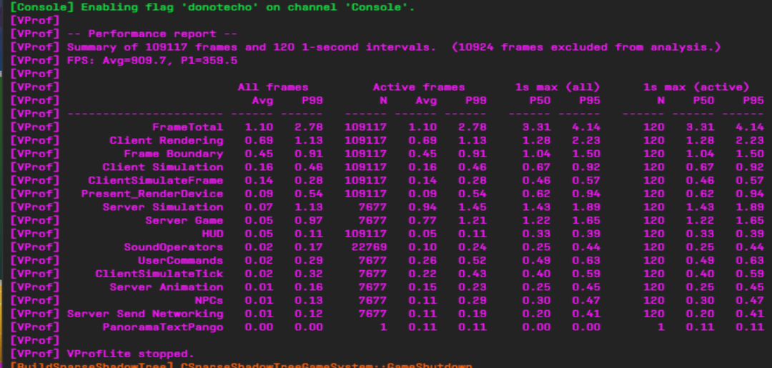The height and width of the screenshot is (368, 772).
Task: Select the 'Frame Boundary' row label
Action: pyautogui.click(x=173, y=154)
